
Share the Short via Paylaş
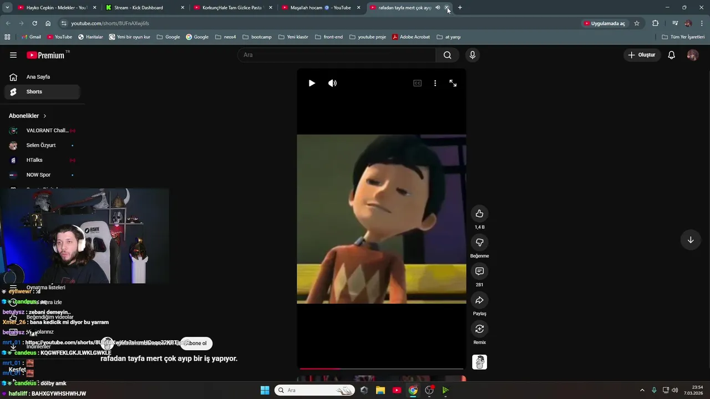(x=479, y=300)
